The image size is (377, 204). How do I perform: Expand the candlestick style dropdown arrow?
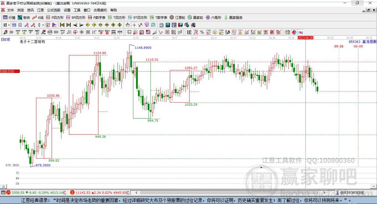(43, 25)
